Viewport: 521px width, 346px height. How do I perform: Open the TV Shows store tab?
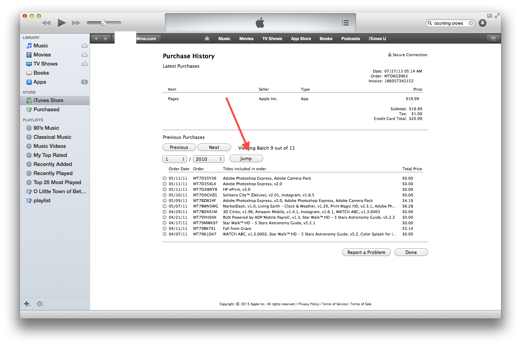272,39
